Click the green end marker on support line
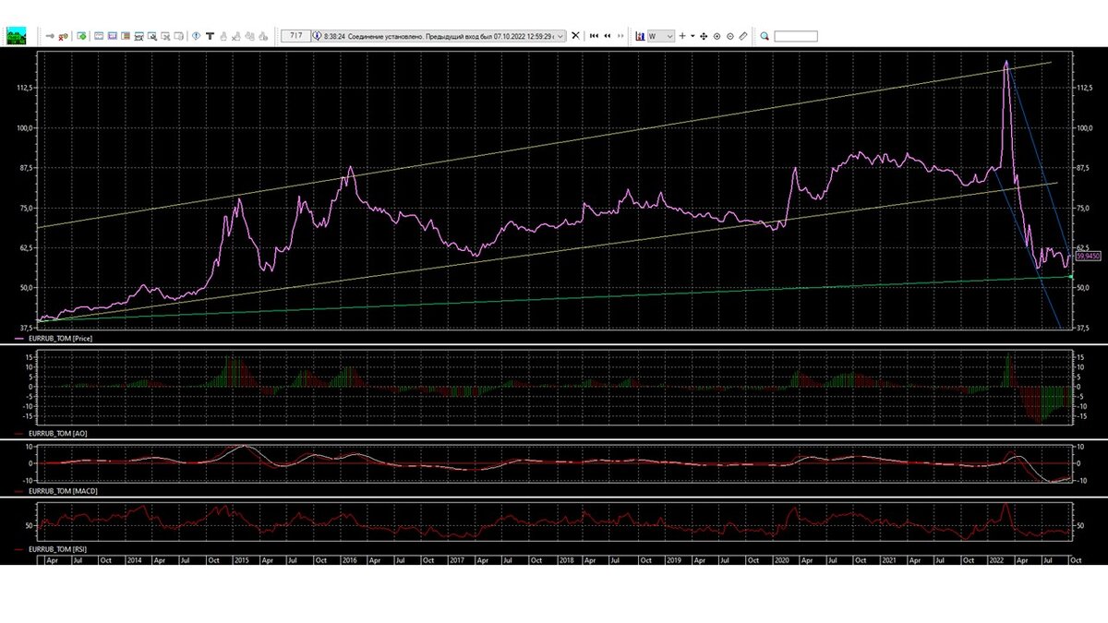Image resolution: width=1108 pixels, height=623 pixels. coord(1069,276)
